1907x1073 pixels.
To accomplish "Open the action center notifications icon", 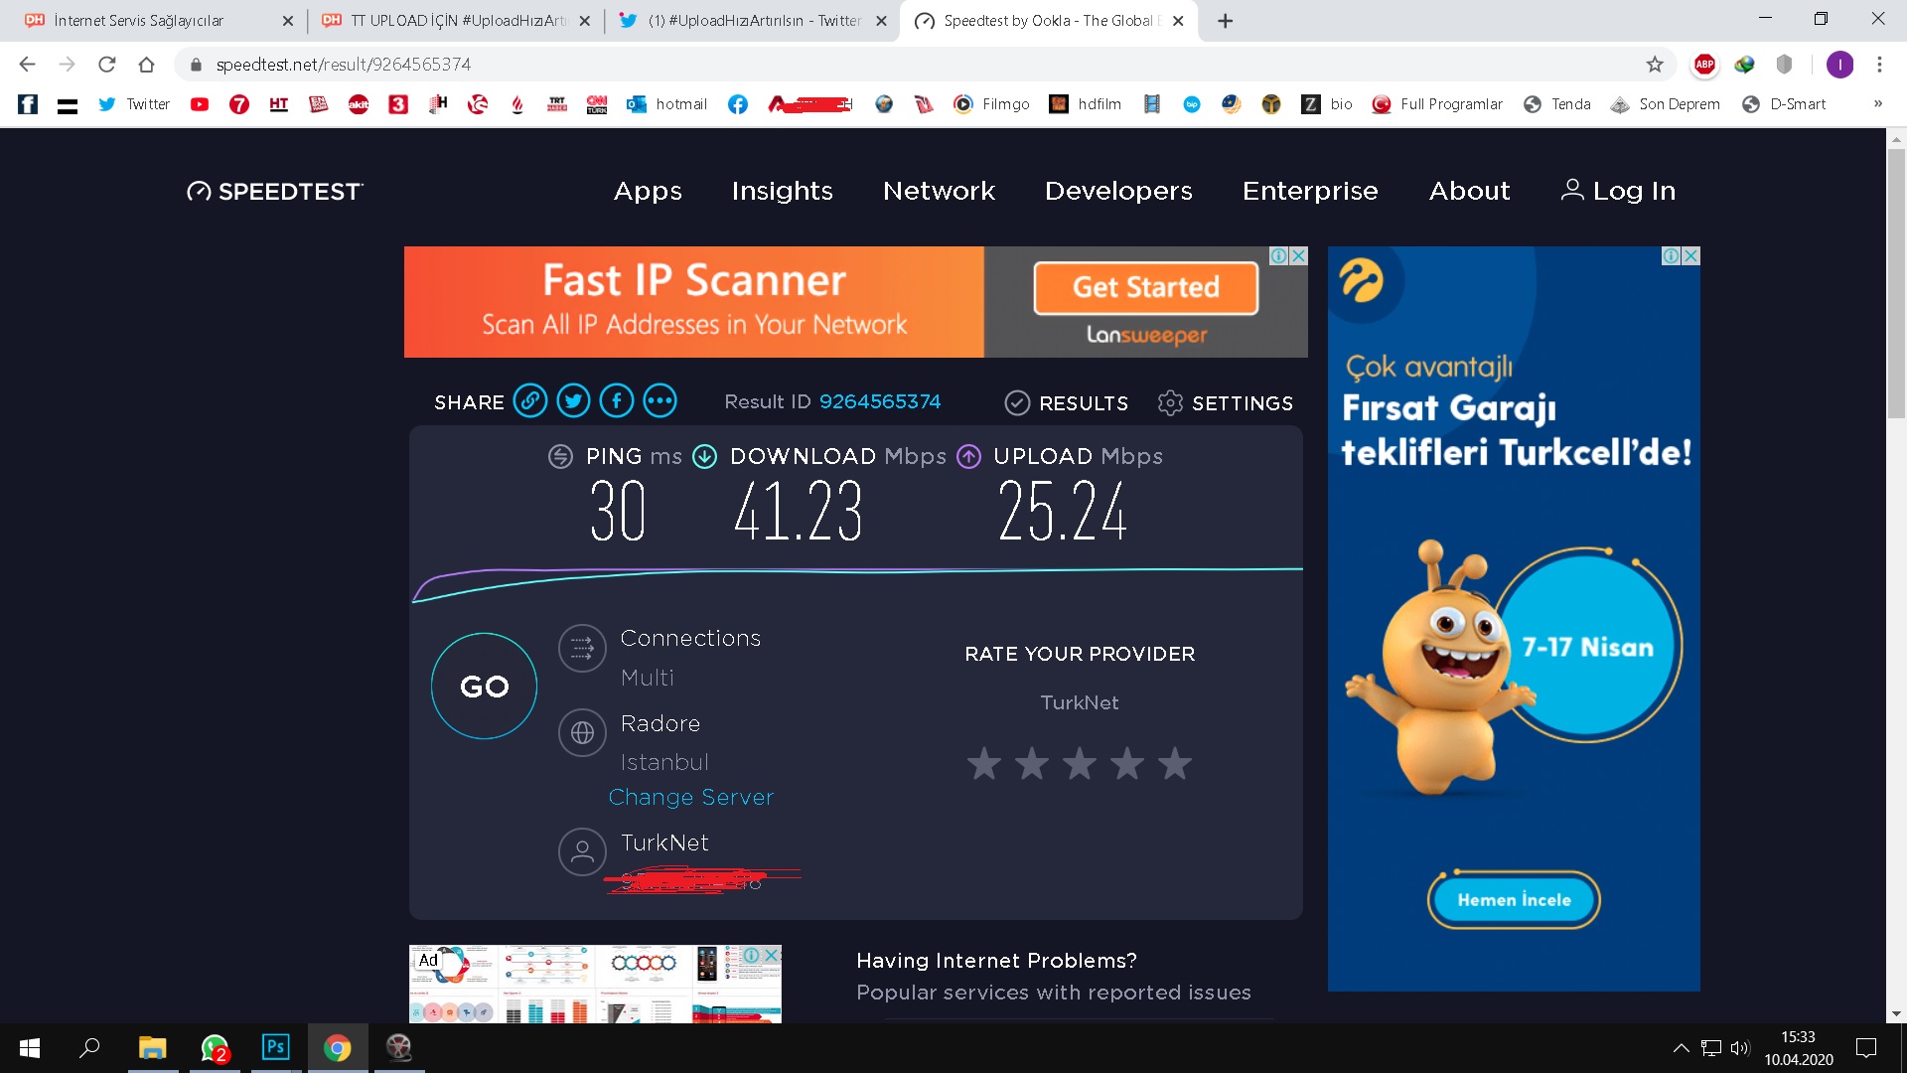I will [x=1866, y=1047].
